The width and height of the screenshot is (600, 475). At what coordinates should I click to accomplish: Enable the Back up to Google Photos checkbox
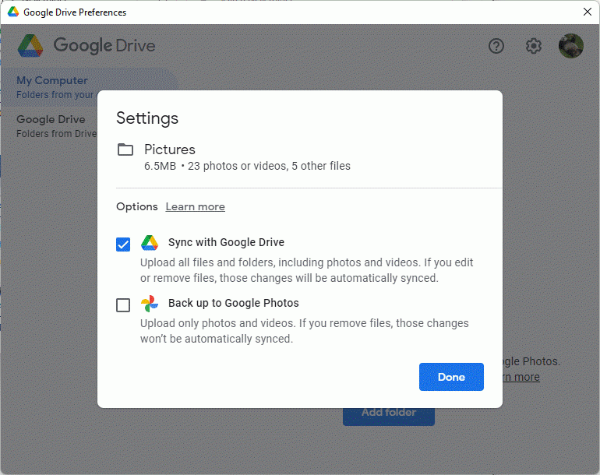tap(123, 305)
